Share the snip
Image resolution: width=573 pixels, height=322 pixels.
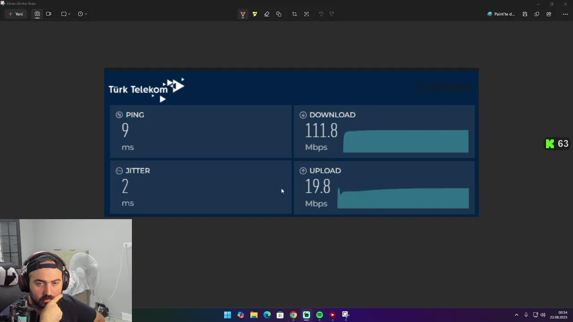[549, 14]
